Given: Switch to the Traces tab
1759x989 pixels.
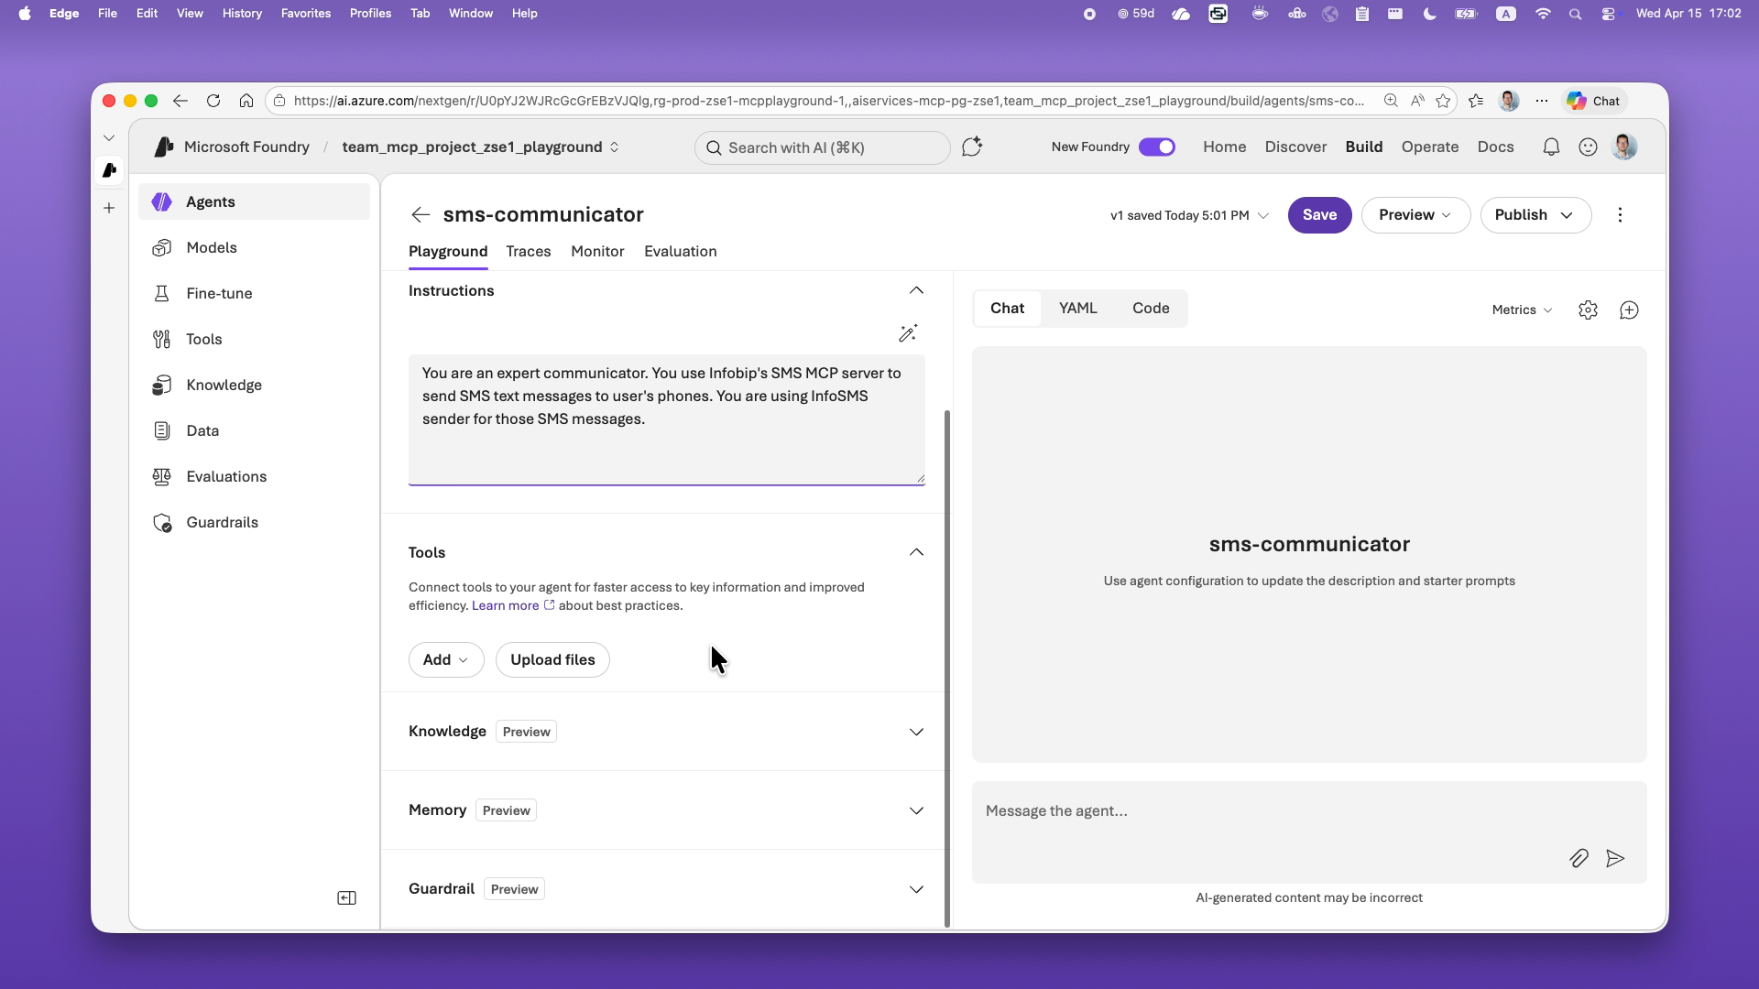Looking at the screenshot, I should coord(529,251).
